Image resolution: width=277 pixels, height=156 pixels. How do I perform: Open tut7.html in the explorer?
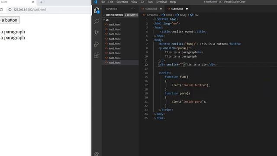[x=115, y=53]
